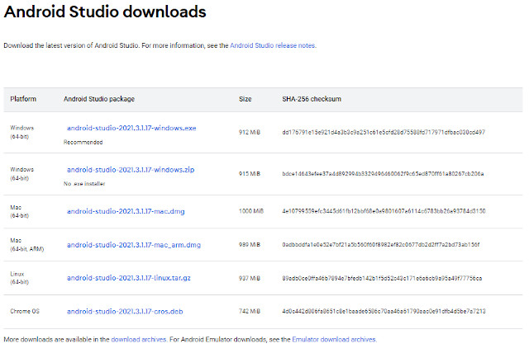Click the 915 MiB size value
The width and height of the screenshot is (529, 353).
pyautogui.click(x=250, y=174)
